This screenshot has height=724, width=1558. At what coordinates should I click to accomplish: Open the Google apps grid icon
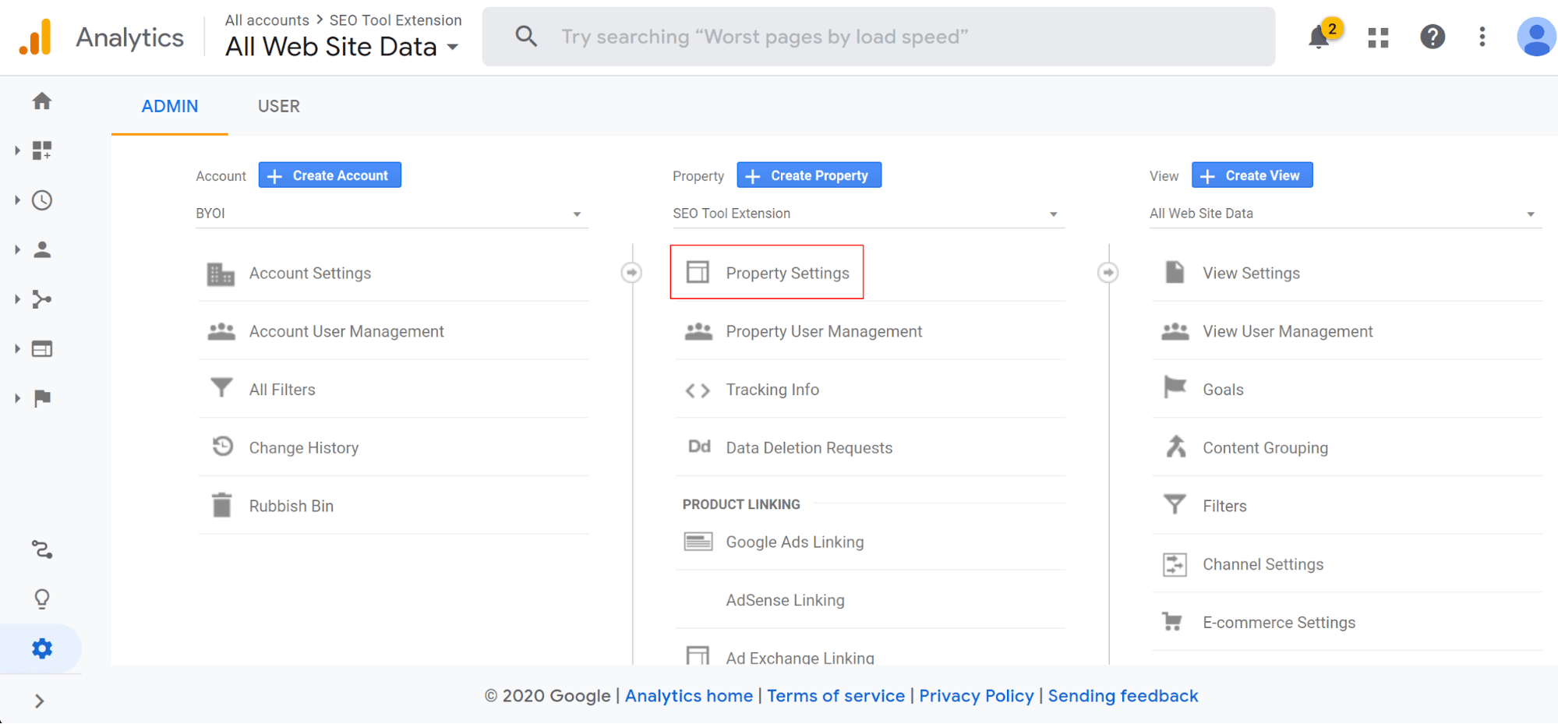coord(1378,37)
